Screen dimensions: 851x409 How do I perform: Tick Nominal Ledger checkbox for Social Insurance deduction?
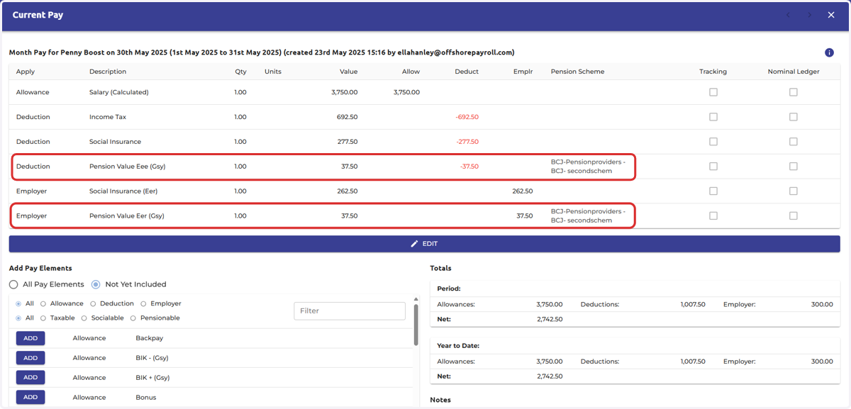793,142
